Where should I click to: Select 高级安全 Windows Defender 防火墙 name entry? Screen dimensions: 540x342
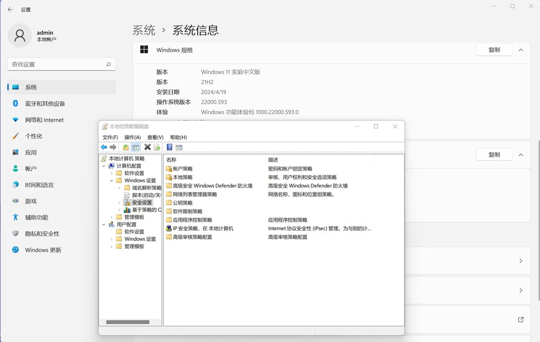coord(212,186)
